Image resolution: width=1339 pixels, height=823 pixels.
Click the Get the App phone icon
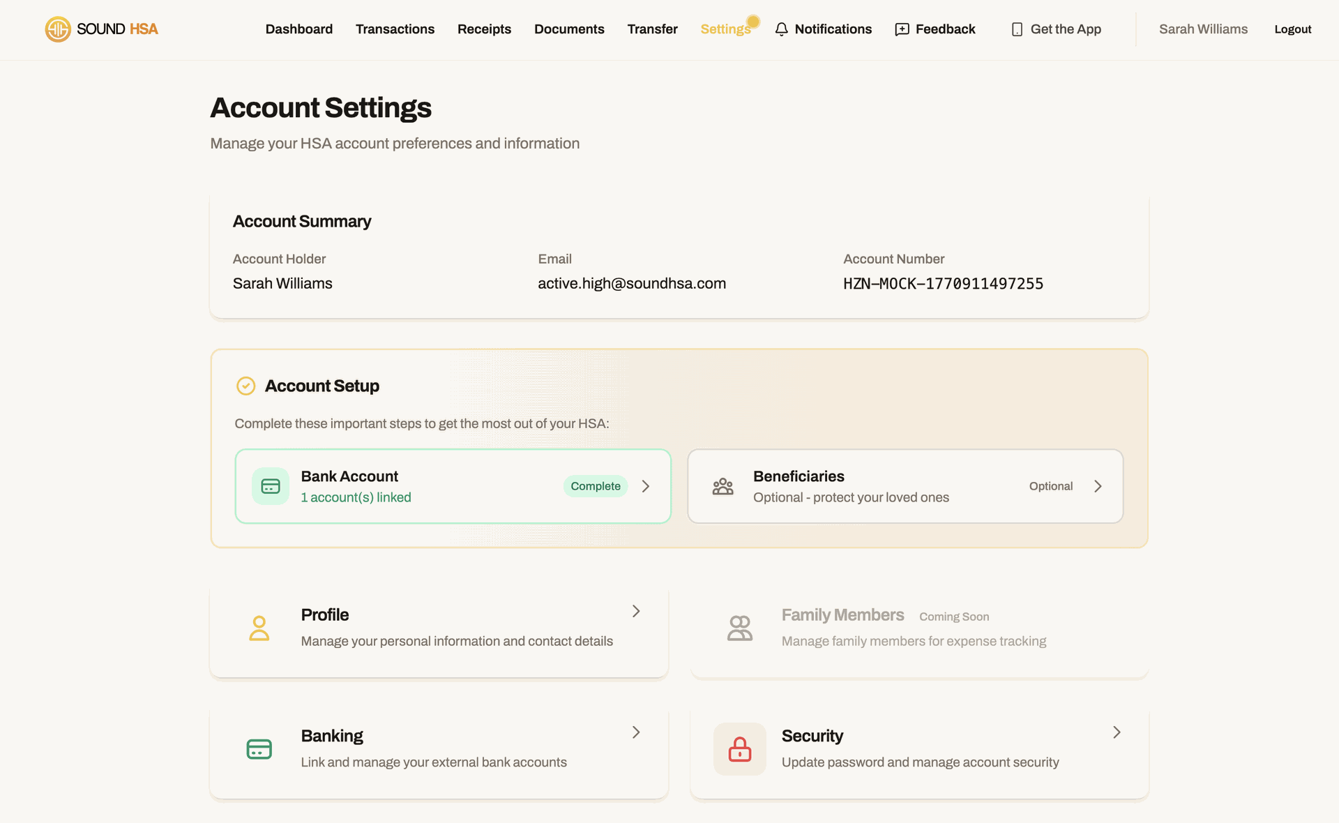(x=1018, y=29)
